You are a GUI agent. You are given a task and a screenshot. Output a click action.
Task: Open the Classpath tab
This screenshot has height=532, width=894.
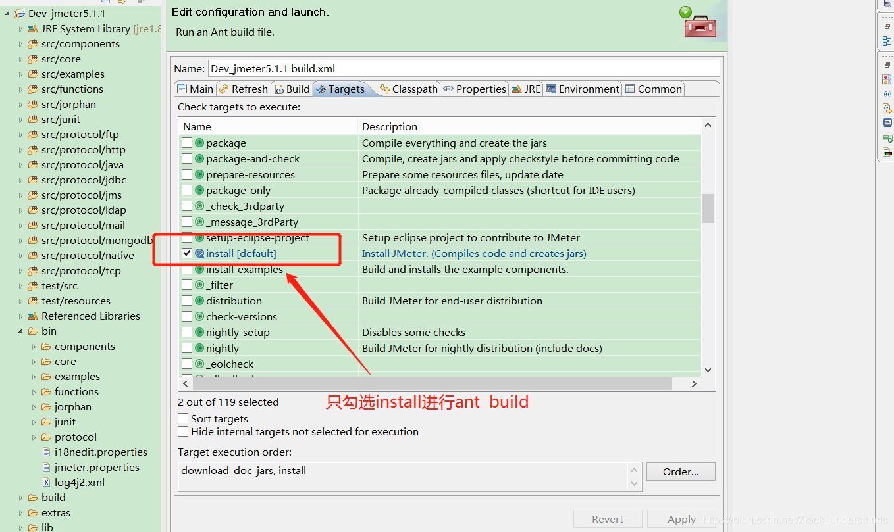coord(408,89)
